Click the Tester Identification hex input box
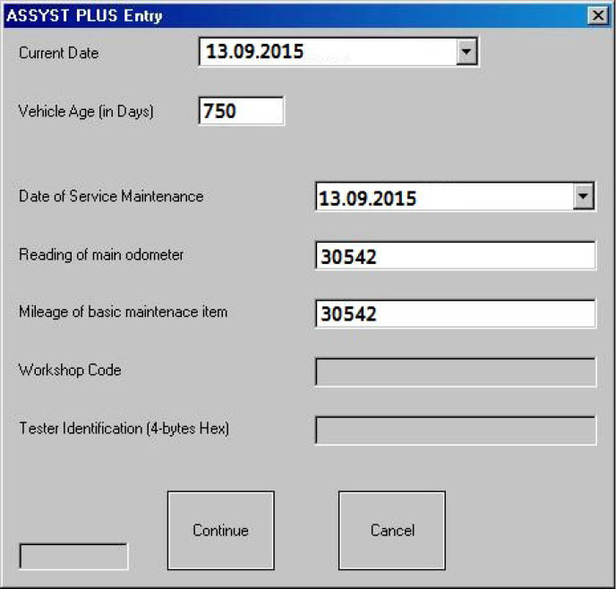The image size is (616, 589). tap(455, 430)
